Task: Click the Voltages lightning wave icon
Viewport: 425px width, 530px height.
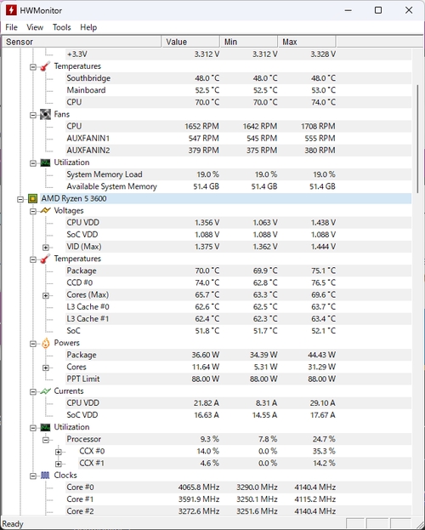Action: point(45,211)
